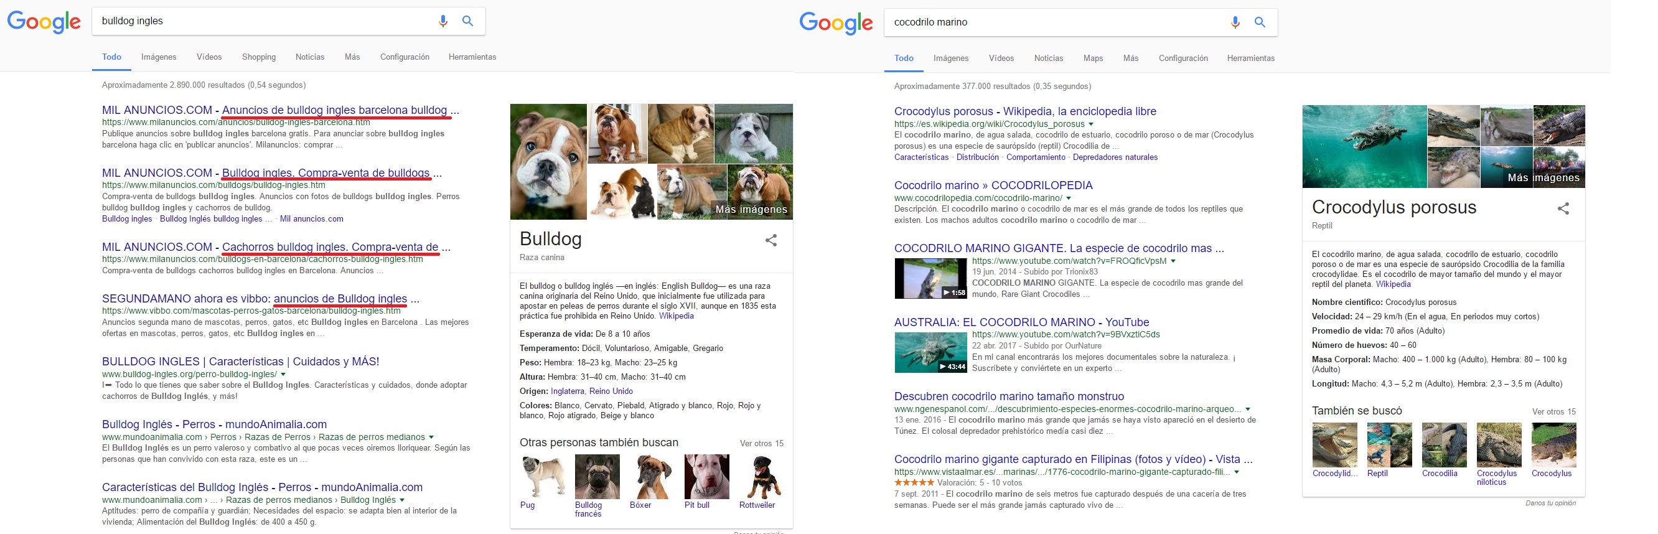Open Herramientas in cocodrilo search
The width and height of the screenshot is (1658, 534).
tap(1250, 59)
